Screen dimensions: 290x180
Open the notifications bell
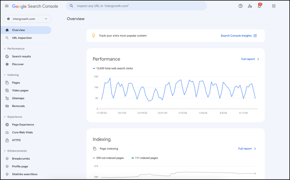click(259, 6)
